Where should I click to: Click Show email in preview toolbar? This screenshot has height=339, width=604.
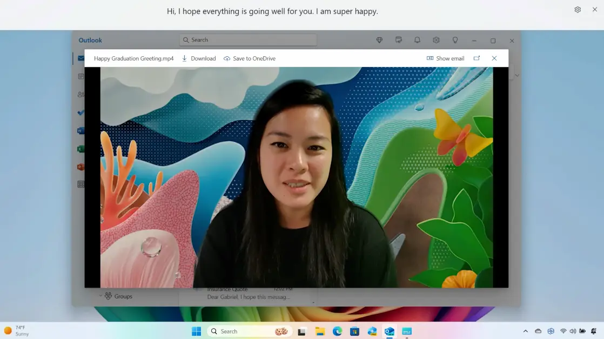point(445,58)
